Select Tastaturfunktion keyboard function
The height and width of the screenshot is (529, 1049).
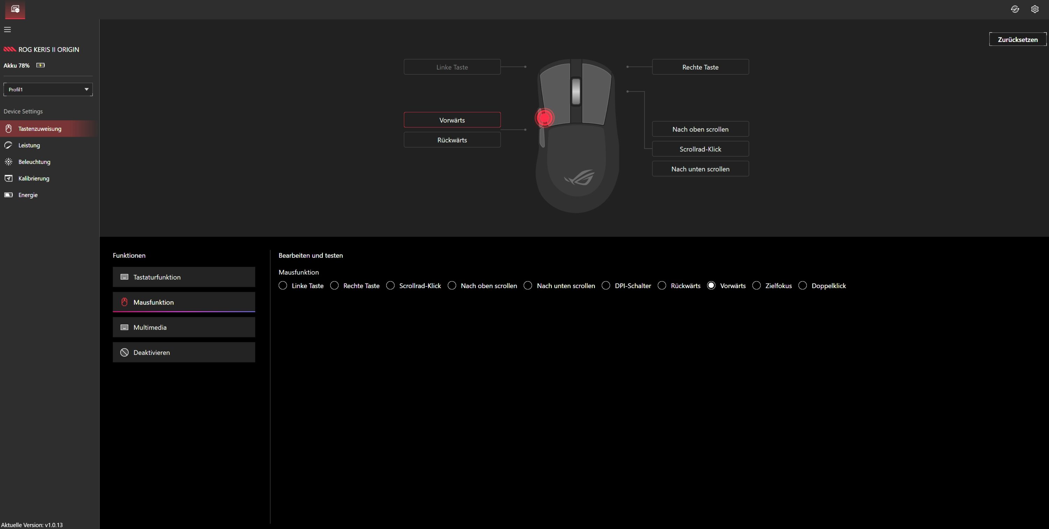tap(184, 277)
